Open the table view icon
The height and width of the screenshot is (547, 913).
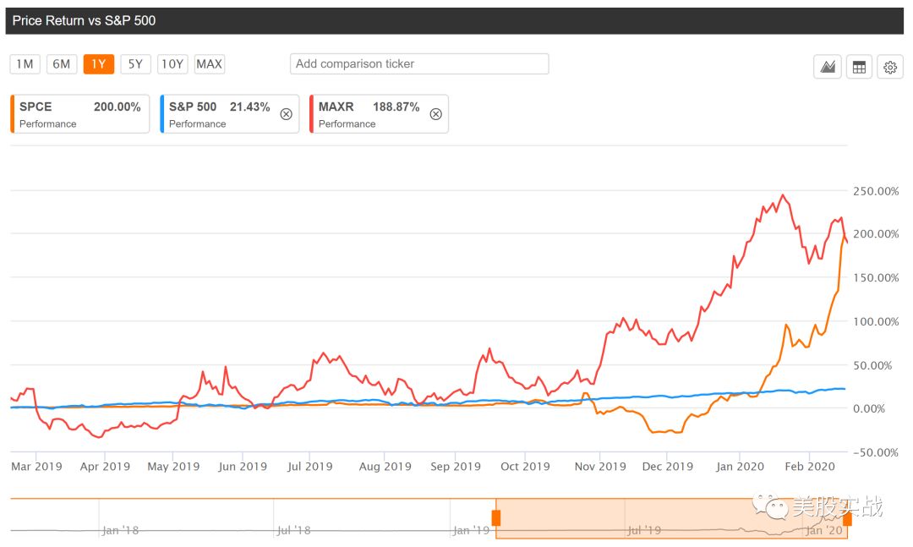859,67
